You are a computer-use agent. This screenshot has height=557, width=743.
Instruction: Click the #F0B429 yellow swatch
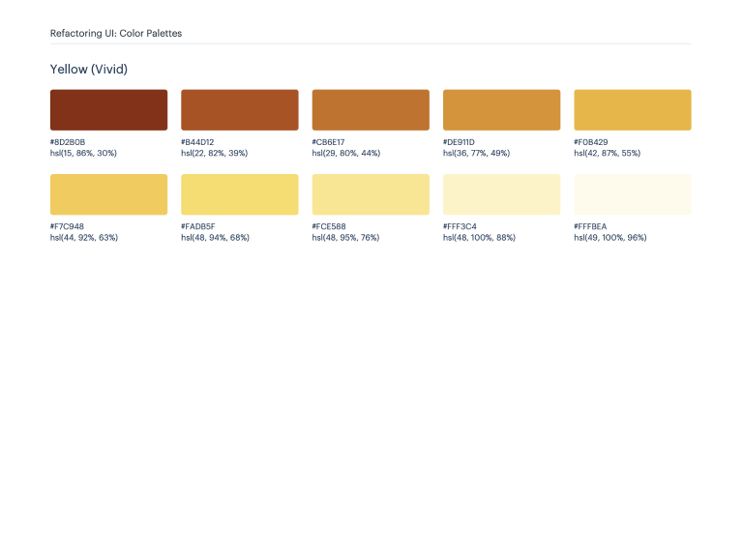click(632, 109)
